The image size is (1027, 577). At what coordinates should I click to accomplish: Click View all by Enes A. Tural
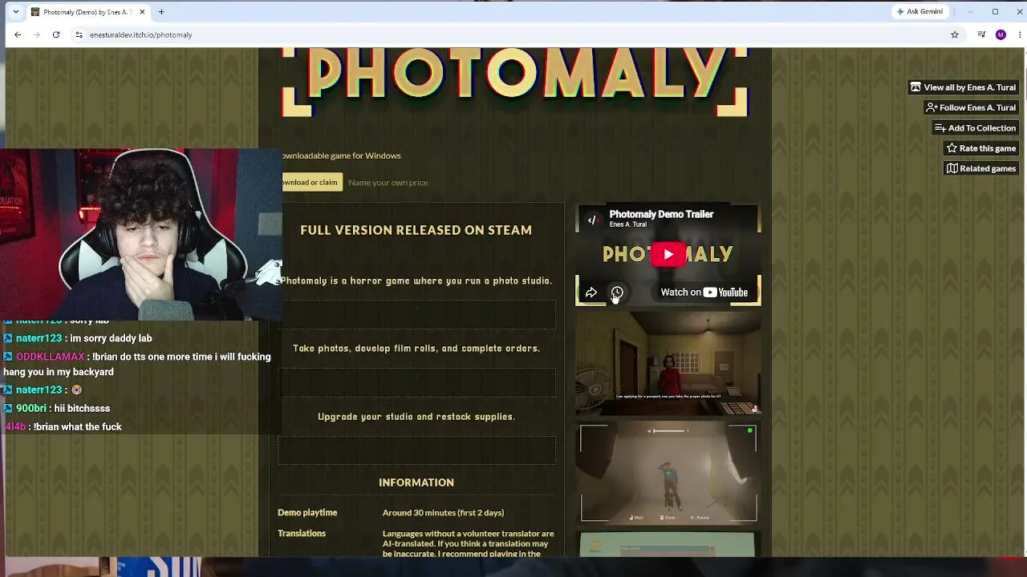click(963, 87)
